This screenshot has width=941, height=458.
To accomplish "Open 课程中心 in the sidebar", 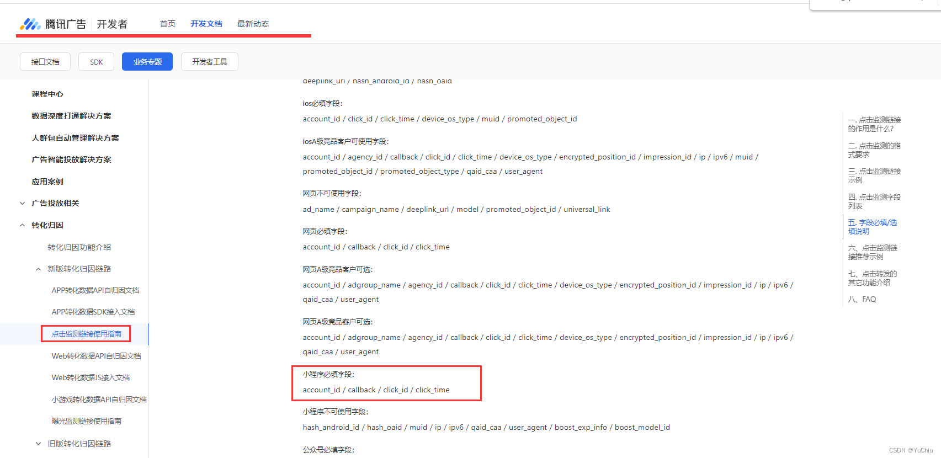I will click(47, 94).
